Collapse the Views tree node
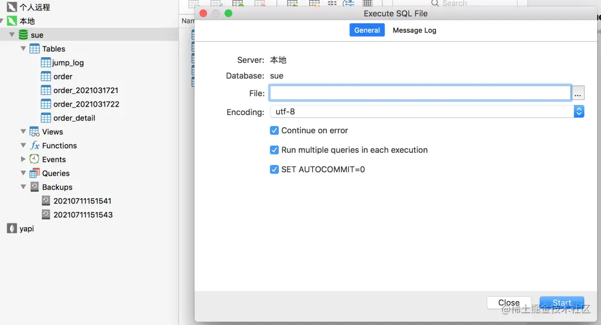The height and width of the screenshot is (325, 601). tap(23, 132)
